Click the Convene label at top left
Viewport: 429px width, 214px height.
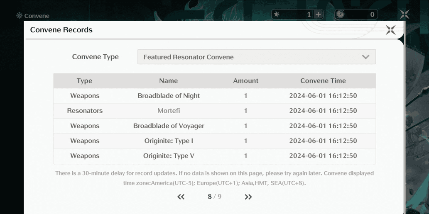[37, 16]
